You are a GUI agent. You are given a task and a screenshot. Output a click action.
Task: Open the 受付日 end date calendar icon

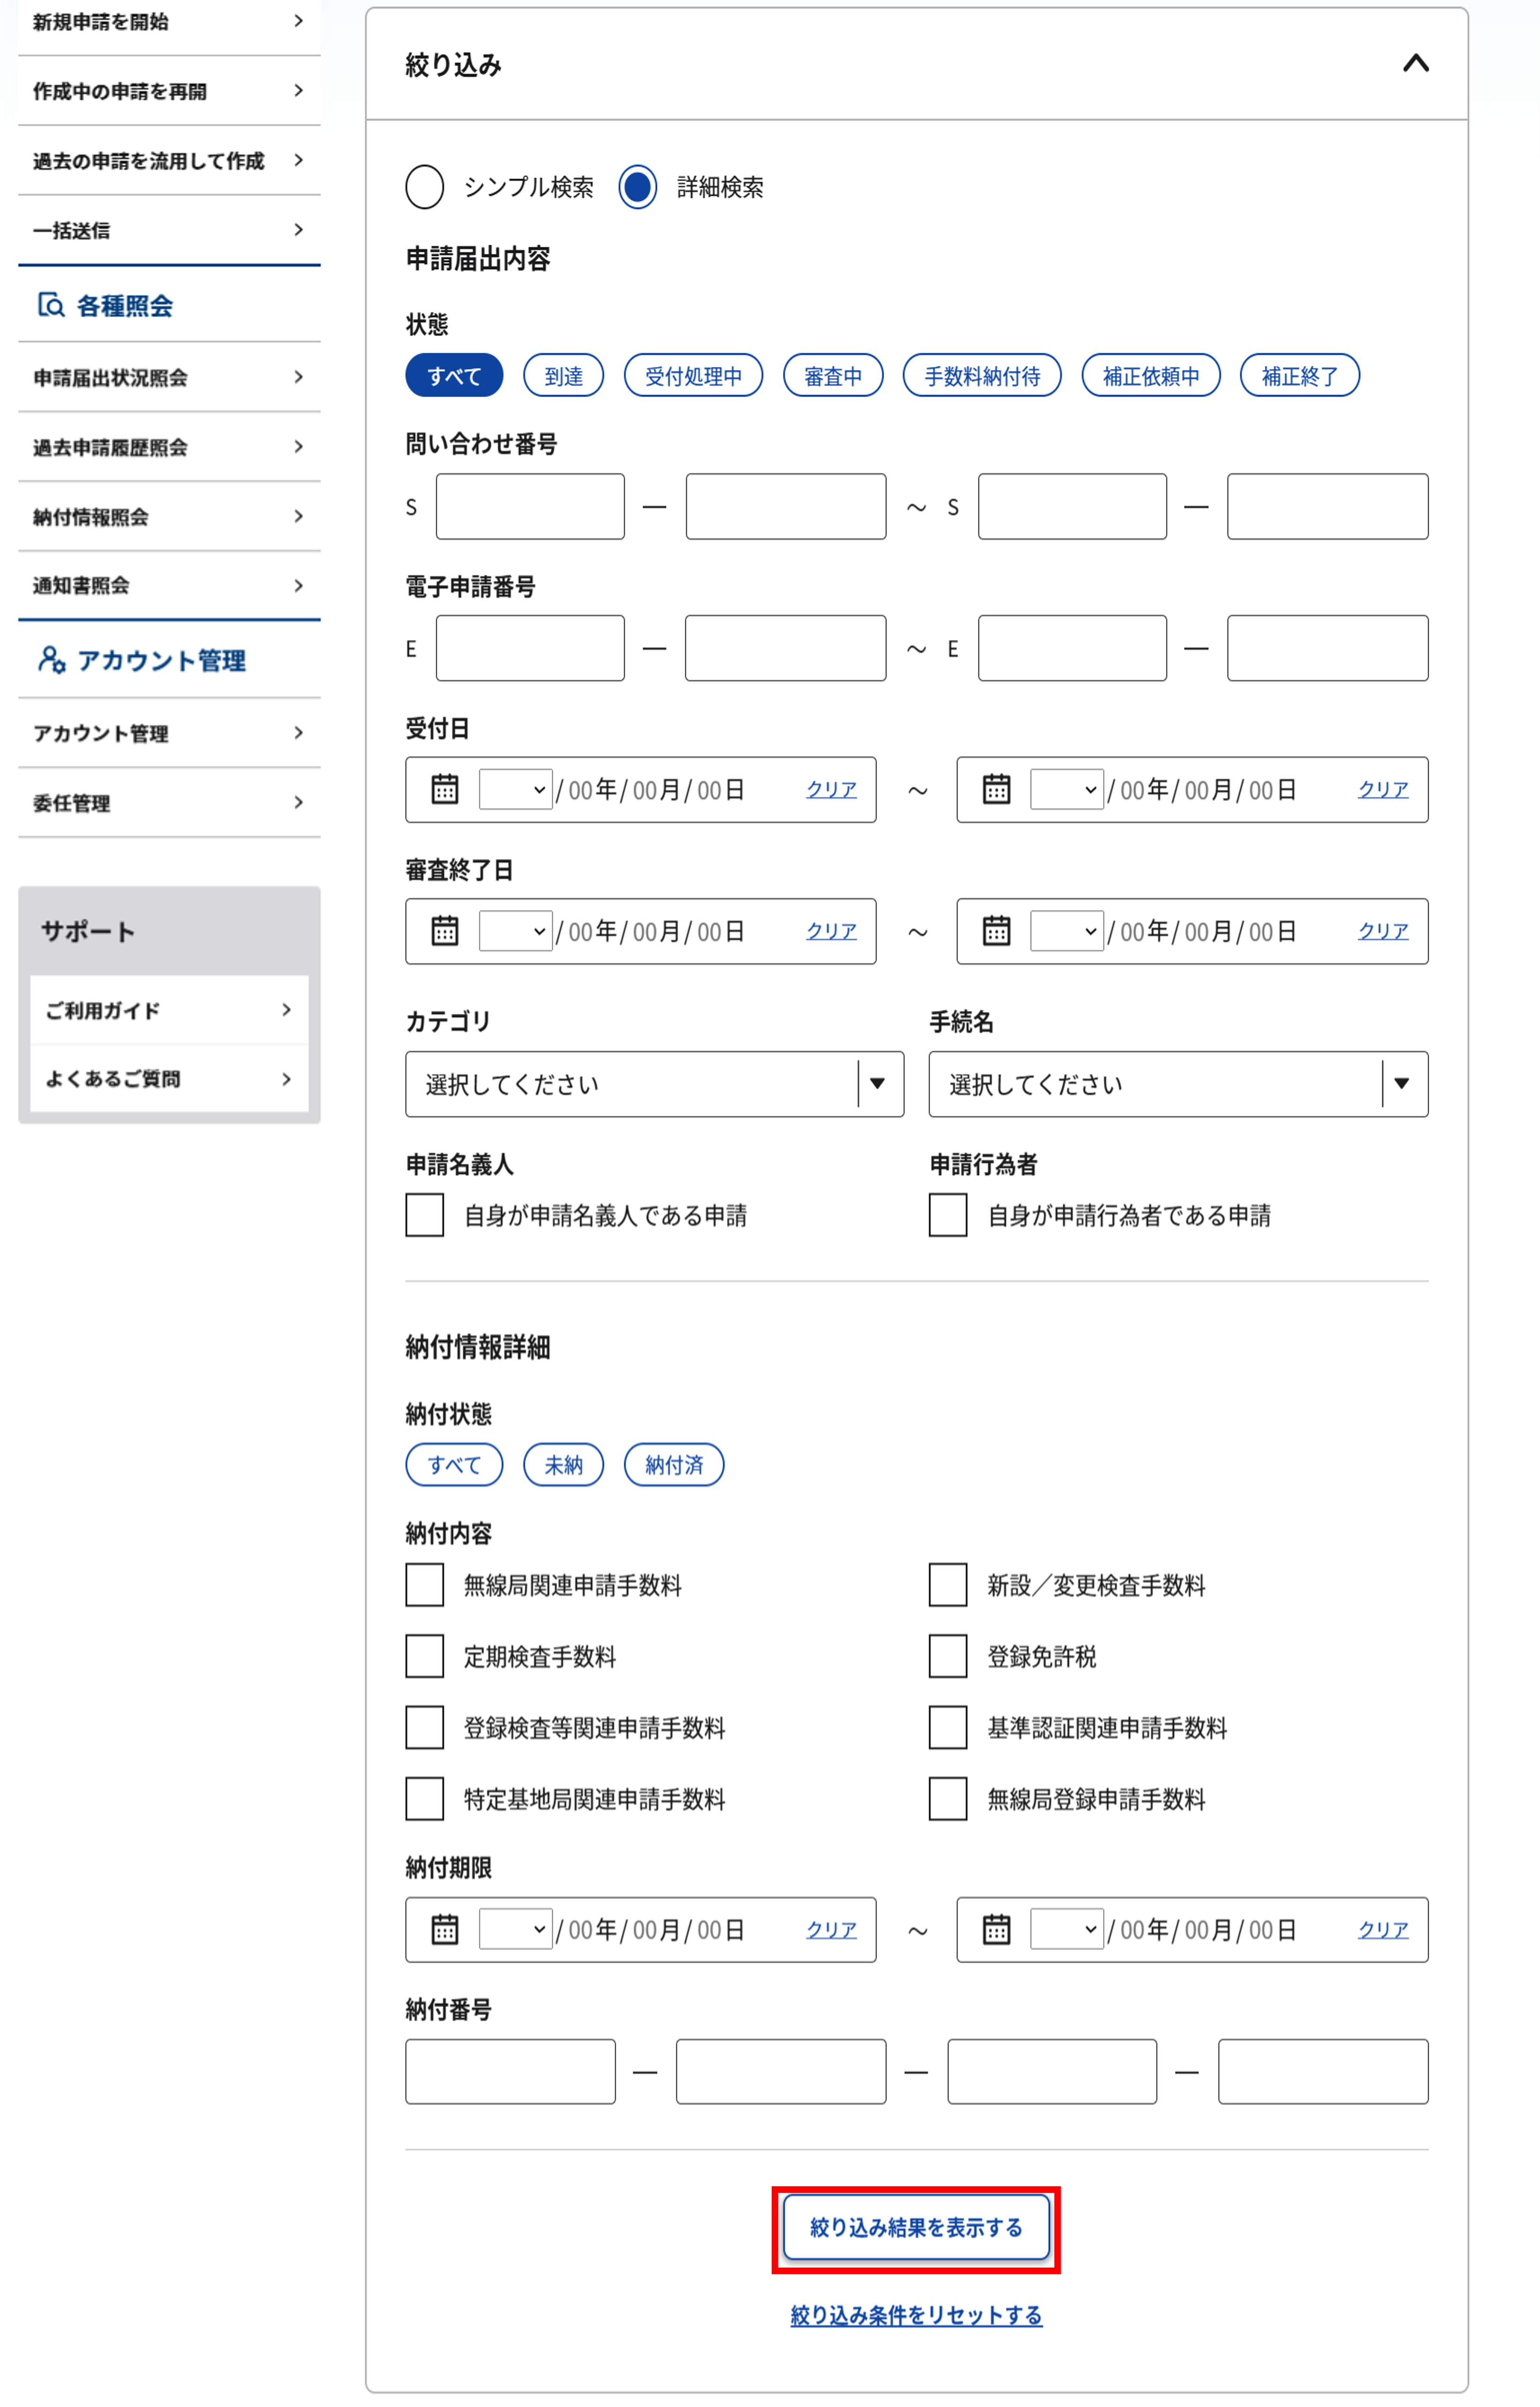pos(996,789)
